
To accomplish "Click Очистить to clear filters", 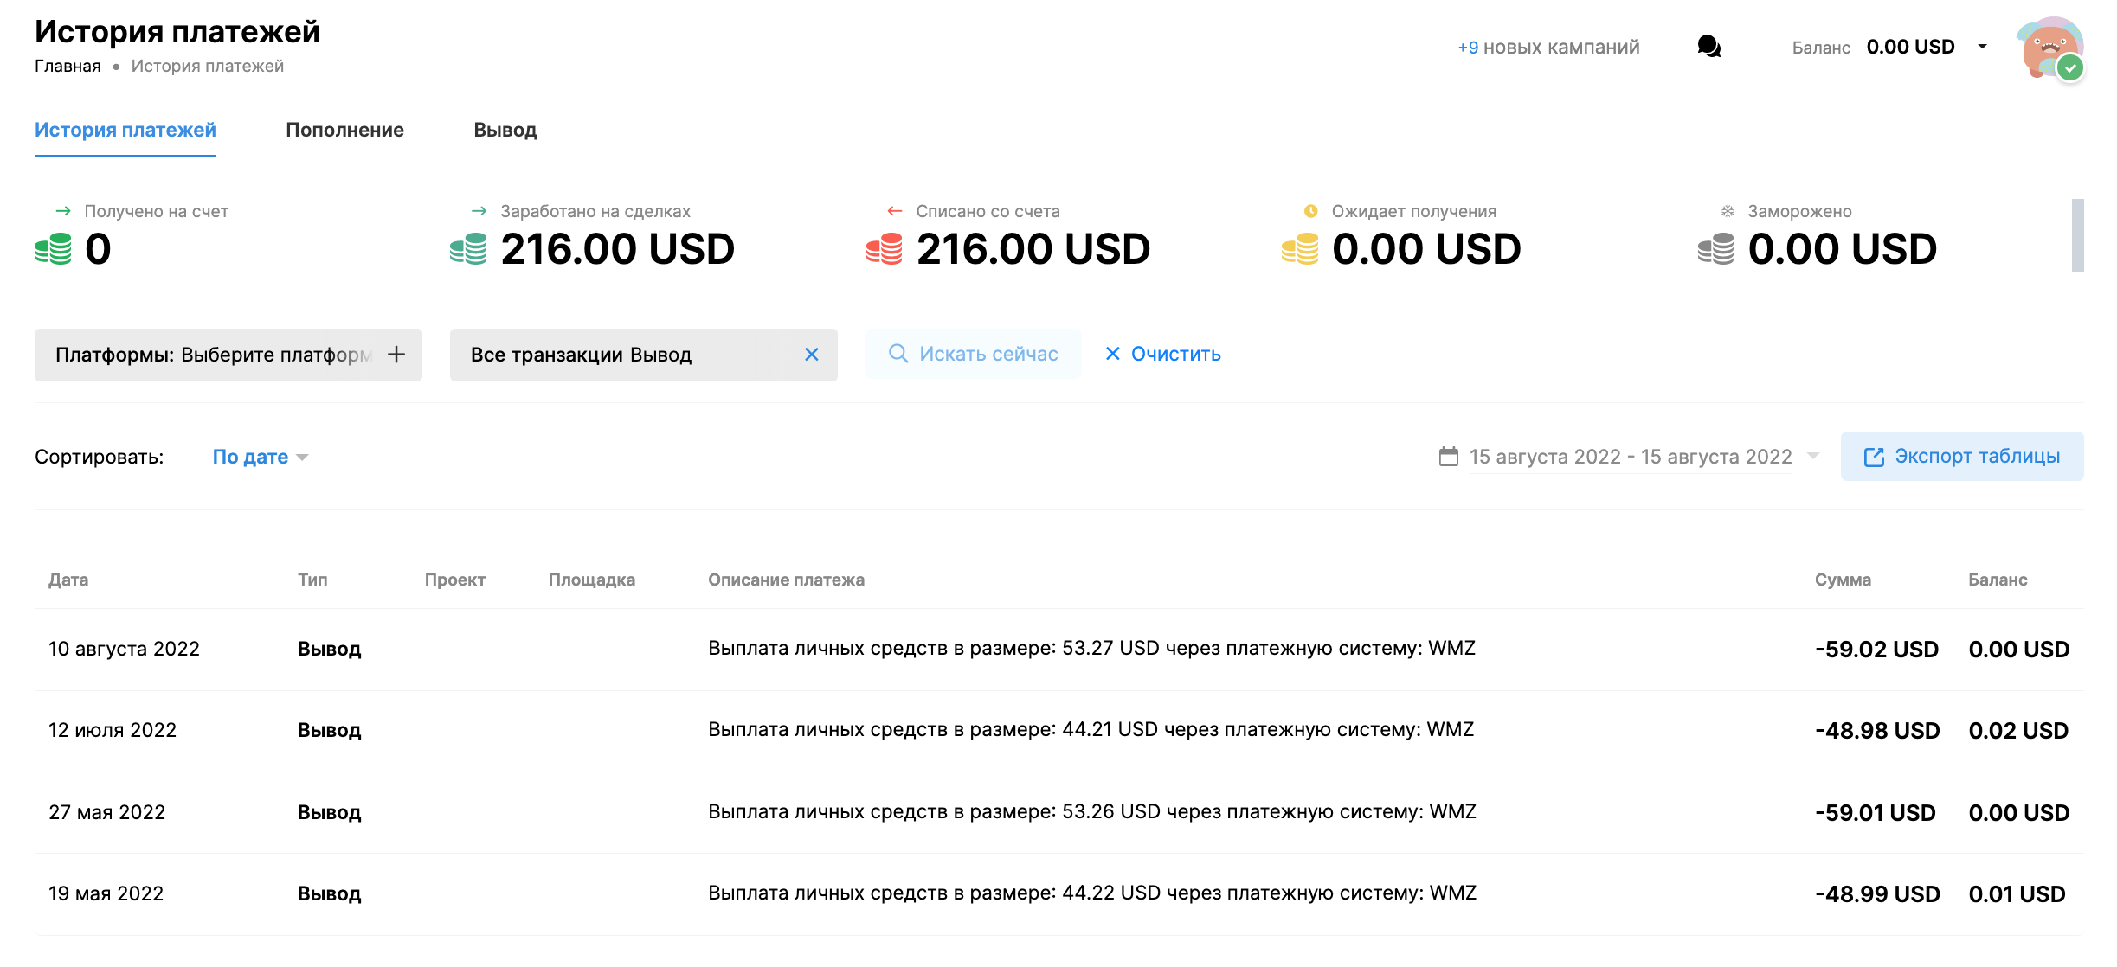I will pyautogui.click(x=1162, y=354).
